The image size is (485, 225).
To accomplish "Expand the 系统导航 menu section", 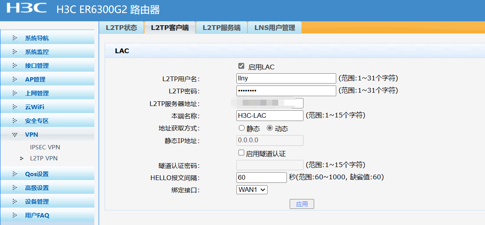I will 47,38.
